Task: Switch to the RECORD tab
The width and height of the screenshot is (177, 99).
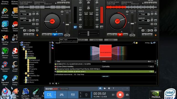Action: pyautogui.click(x=111, y=40)
